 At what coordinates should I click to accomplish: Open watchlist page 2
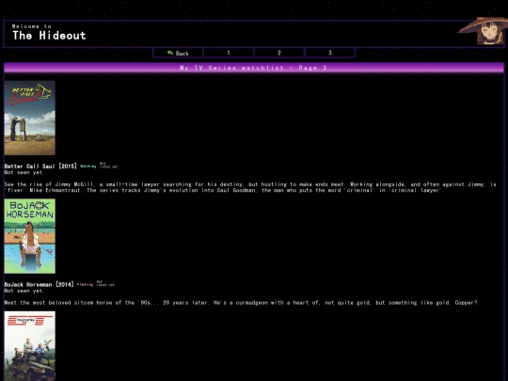pos(279,53)
